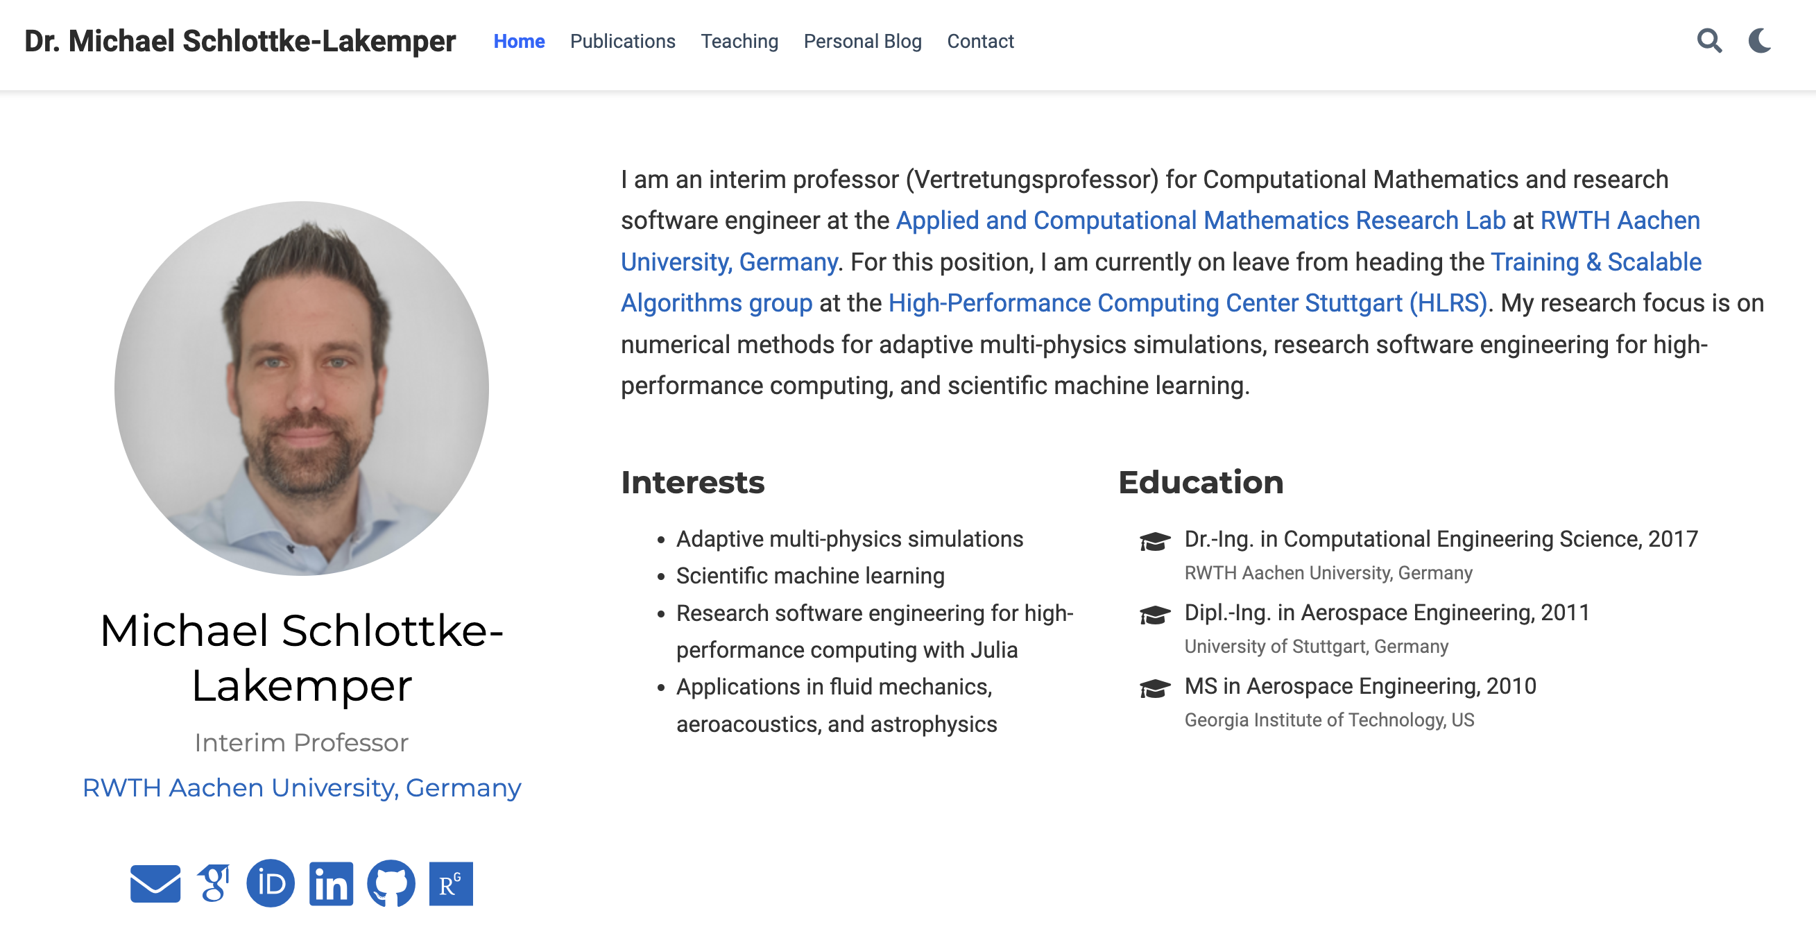
Task: Open the ORCID iD icon
Action: [x=271, y=884]
